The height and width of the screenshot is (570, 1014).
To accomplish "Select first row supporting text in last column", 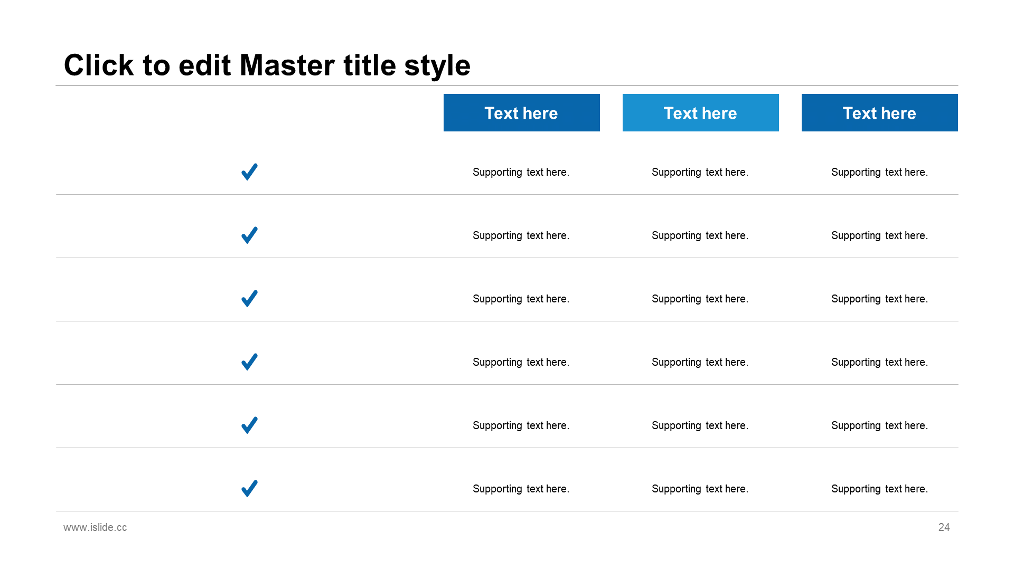I will click(879, 172).
